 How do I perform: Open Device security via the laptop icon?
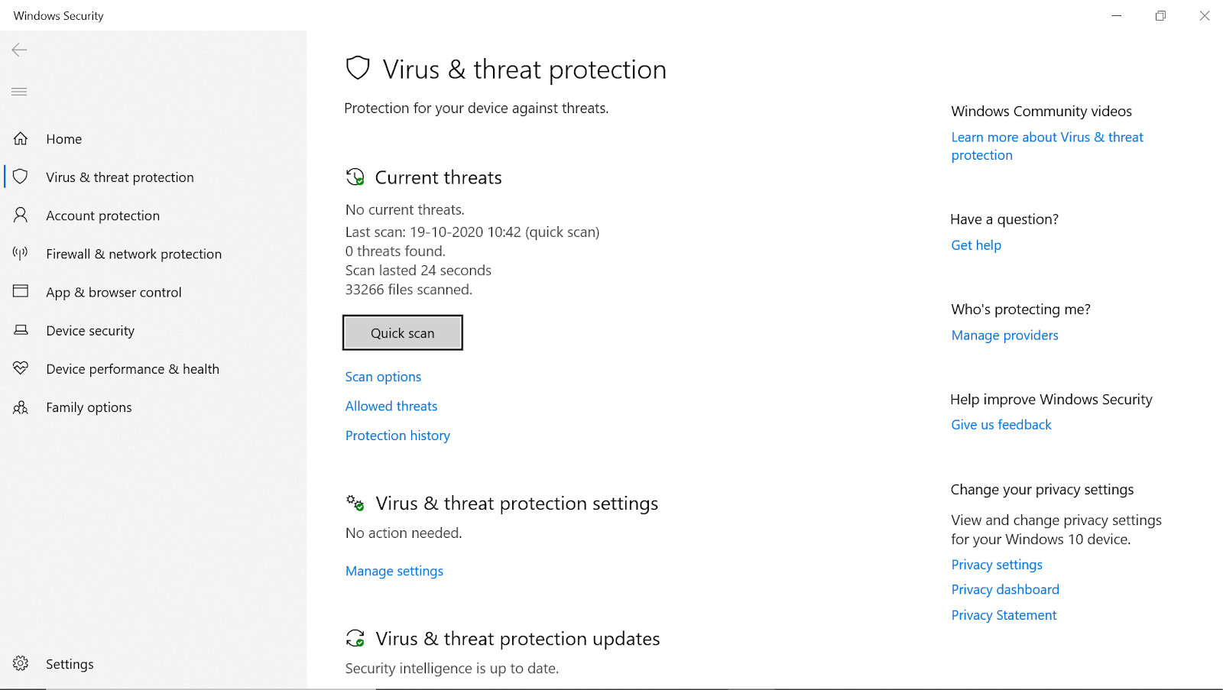[x=21, y=330]
